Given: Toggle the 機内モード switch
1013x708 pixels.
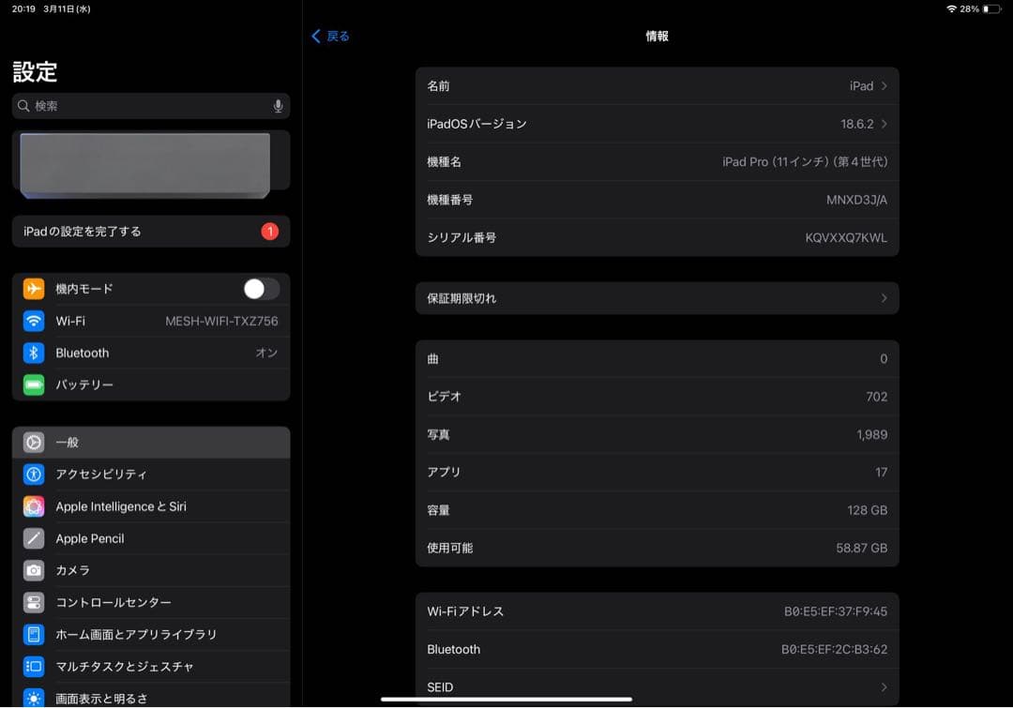Looking at the screenshot, I should tap(261, 289).
